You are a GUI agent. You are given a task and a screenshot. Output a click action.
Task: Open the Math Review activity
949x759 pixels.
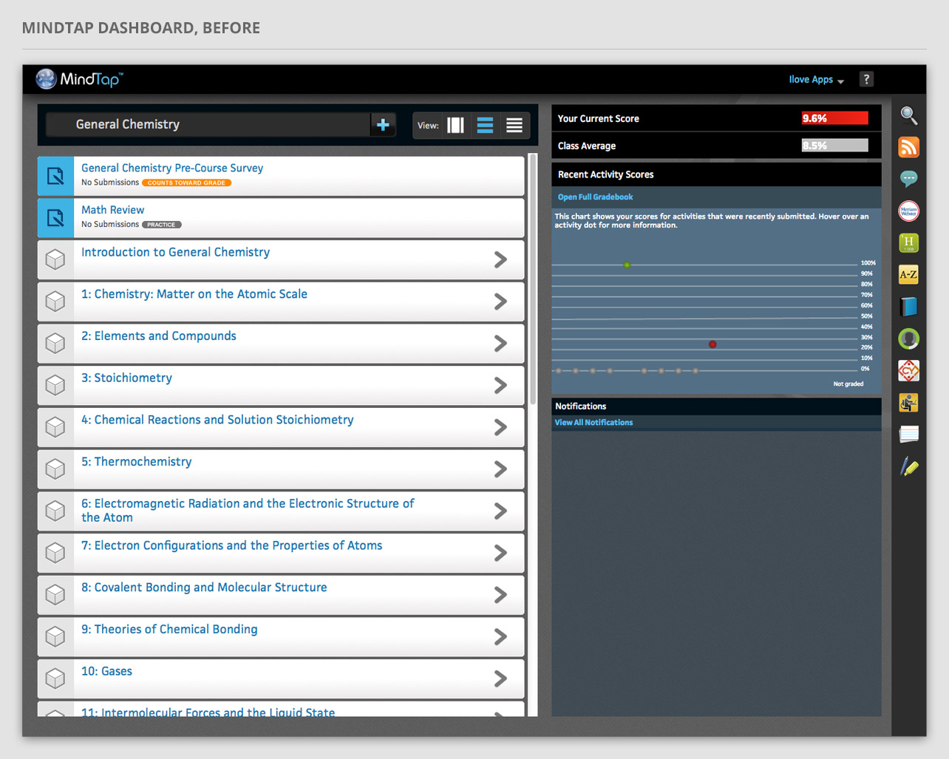point(113,211)
